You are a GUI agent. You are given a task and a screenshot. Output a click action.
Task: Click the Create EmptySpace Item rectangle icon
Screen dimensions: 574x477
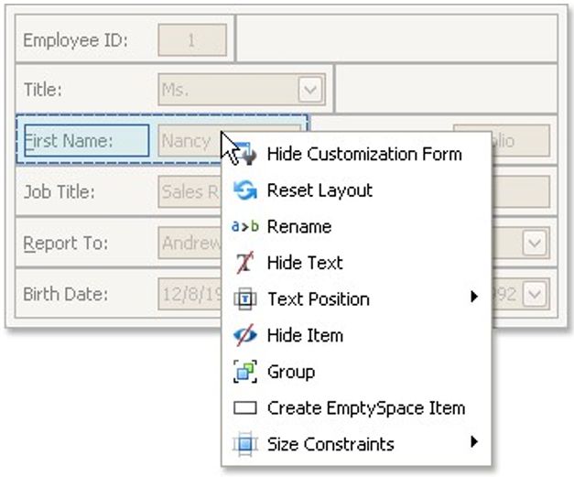click(244, 408)
